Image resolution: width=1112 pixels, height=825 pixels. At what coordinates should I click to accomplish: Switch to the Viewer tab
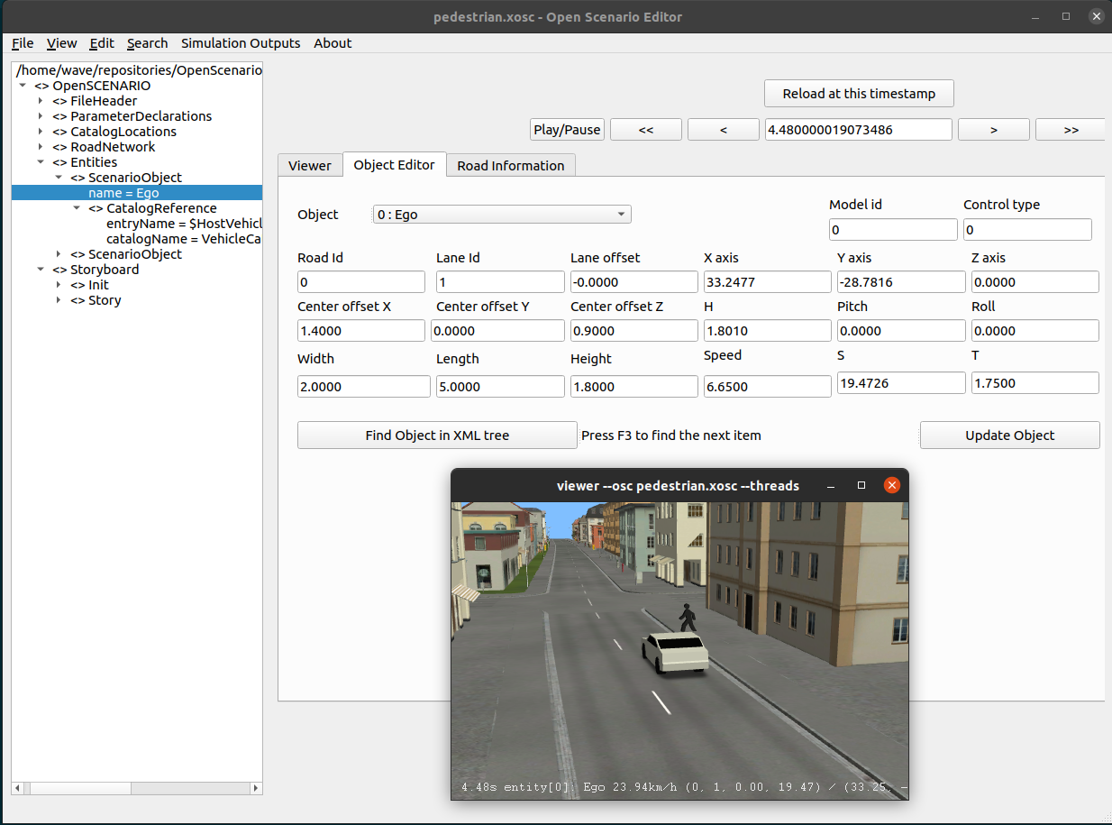click(309, 166)
